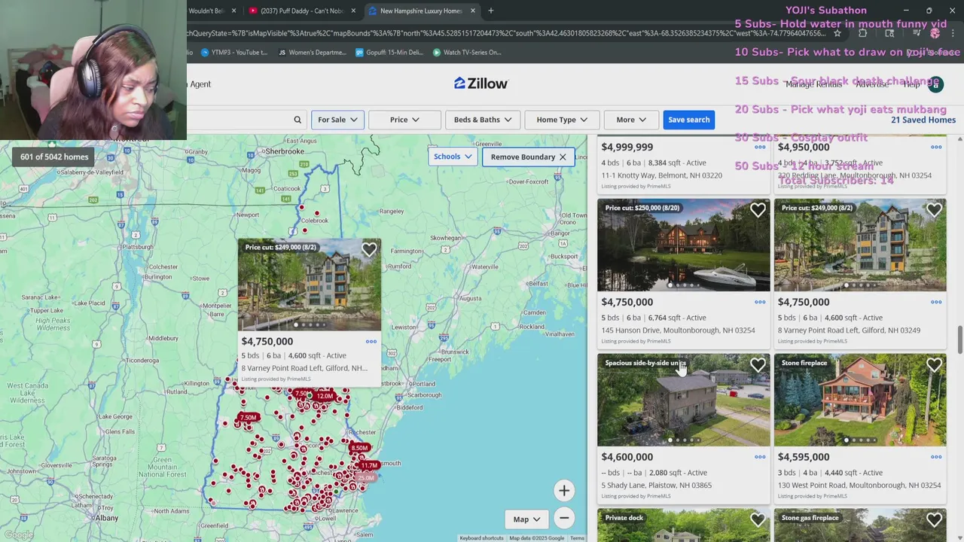Switch to the Puff Daddy YouTube tab

(x=301, y=11)
